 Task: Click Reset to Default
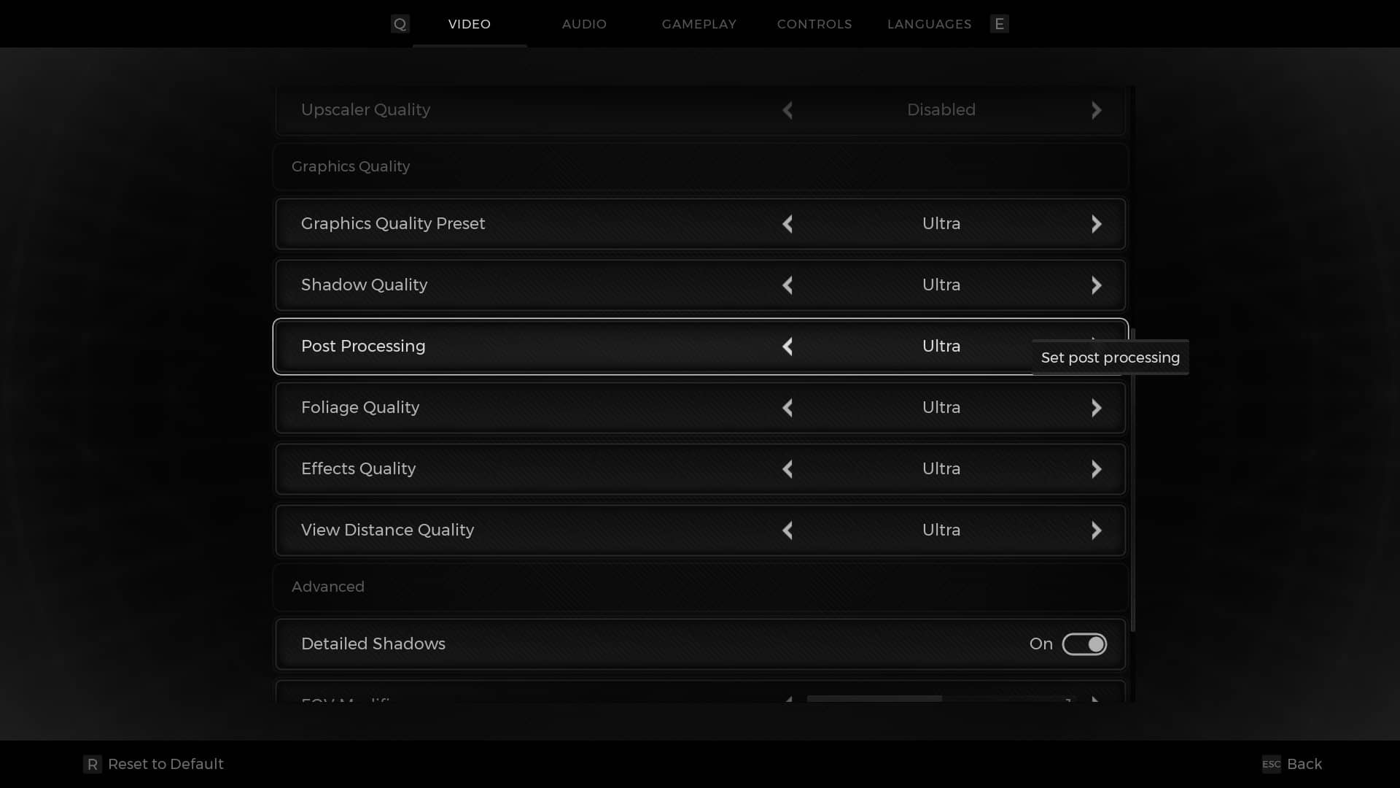(x=166, y=764)
